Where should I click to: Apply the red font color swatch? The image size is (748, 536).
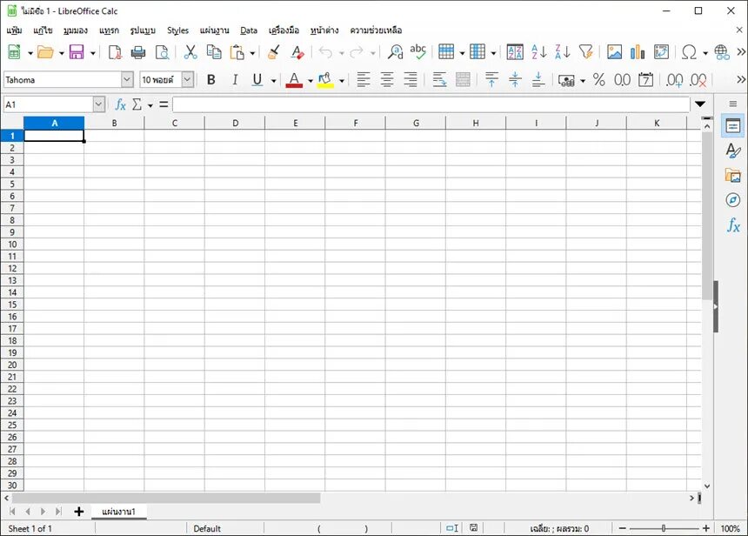[294, 80]
